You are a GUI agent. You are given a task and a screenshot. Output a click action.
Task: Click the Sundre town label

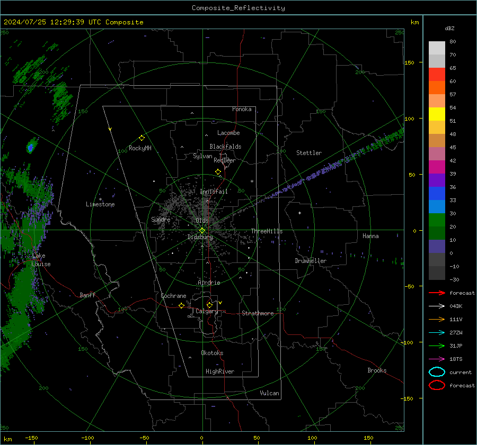click(x=161, y=220)
